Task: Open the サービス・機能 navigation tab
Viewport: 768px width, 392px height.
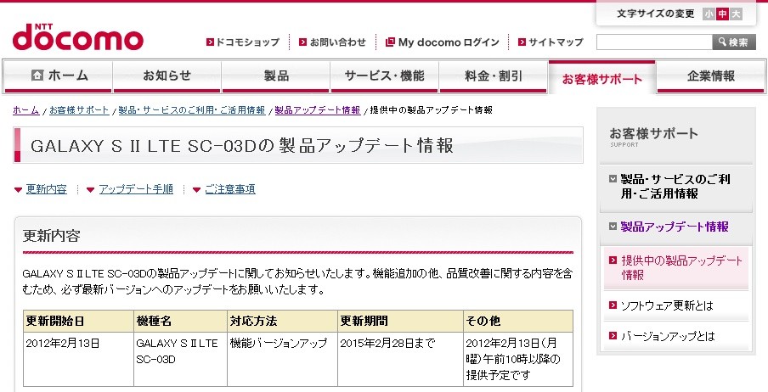Action: coord(385,76)
